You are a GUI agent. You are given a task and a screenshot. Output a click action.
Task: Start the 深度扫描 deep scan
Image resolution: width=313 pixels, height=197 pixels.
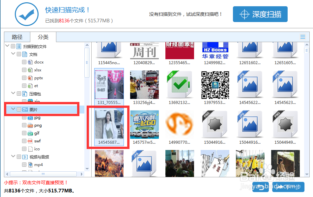click(260, 14)
